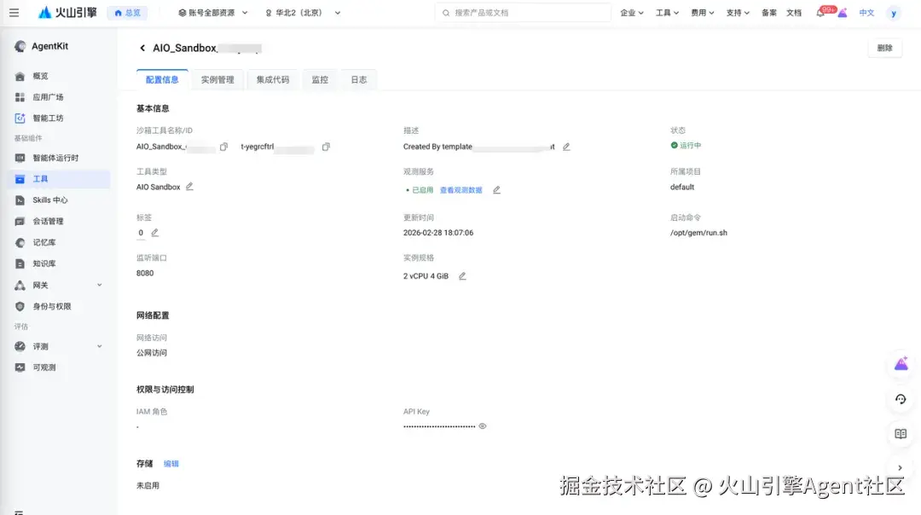Switch to the 集成代码 tab
This screenshot has width=921, height=515.
click(273, 80)
